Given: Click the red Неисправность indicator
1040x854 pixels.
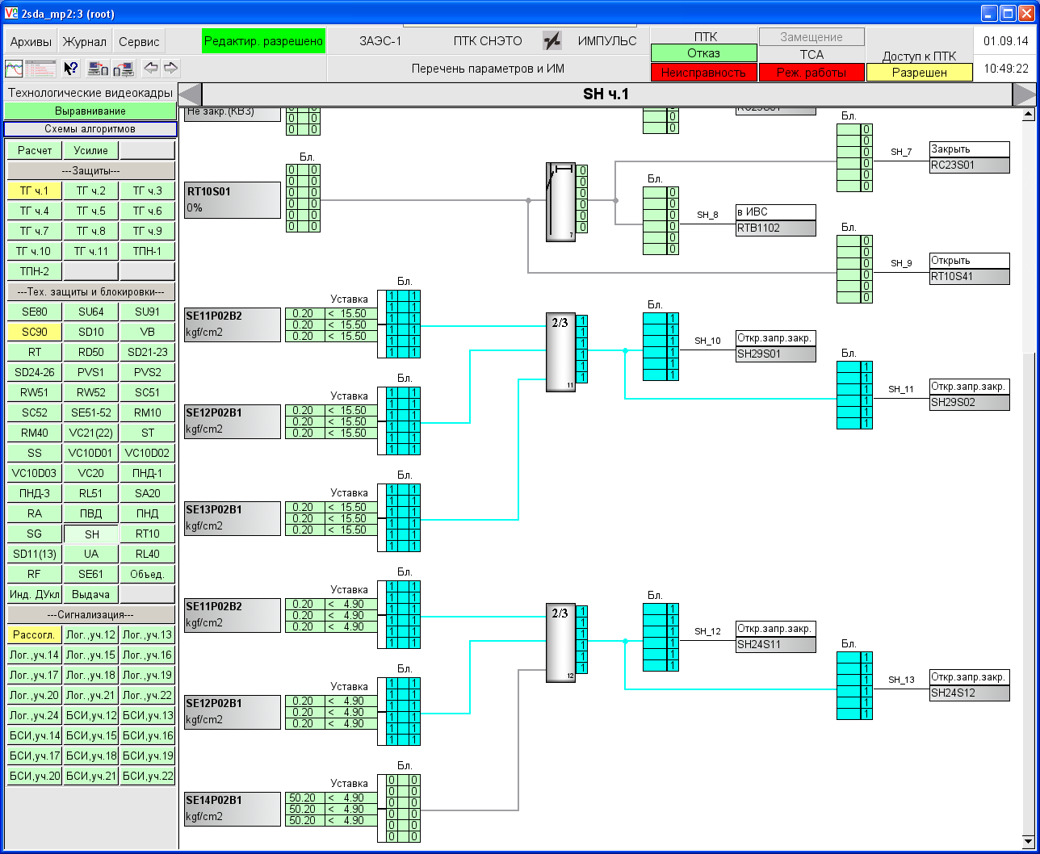Looking at the screenshot, I should pos(704,73).
